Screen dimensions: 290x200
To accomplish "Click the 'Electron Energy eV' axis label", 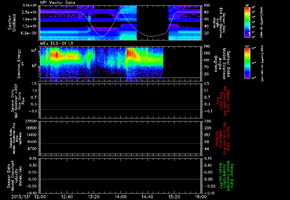I will click(21, 64).
